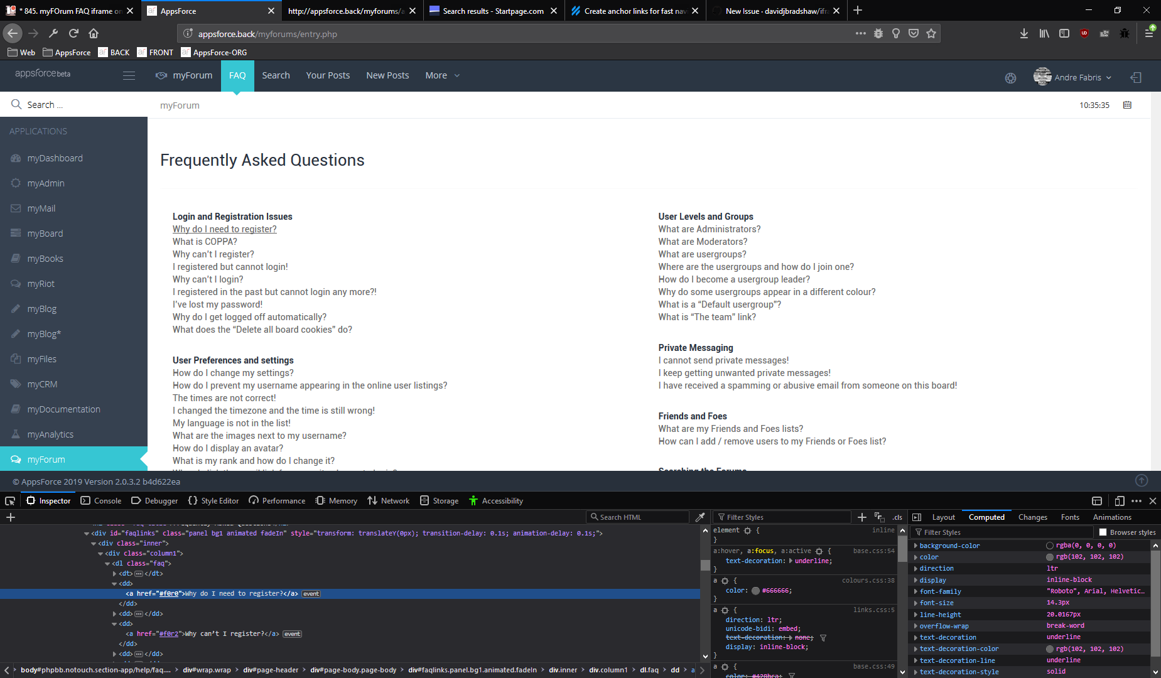This screenshot has width=1161, height=678.
Task: Save page to Pocket icon
Action: point(914,33)
